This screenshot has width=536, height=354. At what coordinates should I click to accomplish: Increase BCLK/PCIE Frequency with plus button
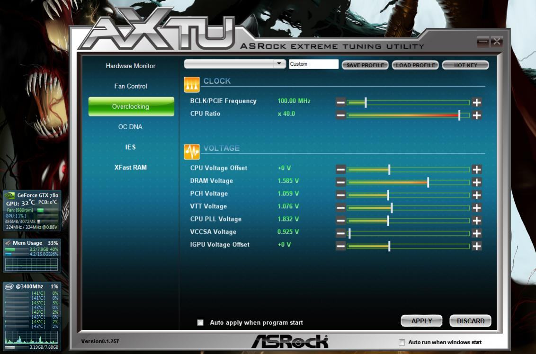coord(476,102)
